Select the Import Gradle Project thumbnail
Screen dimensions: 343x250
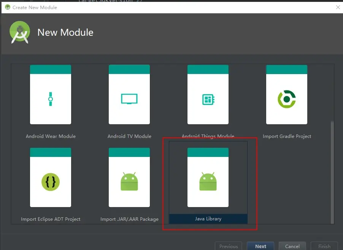(x=287, y=94)
